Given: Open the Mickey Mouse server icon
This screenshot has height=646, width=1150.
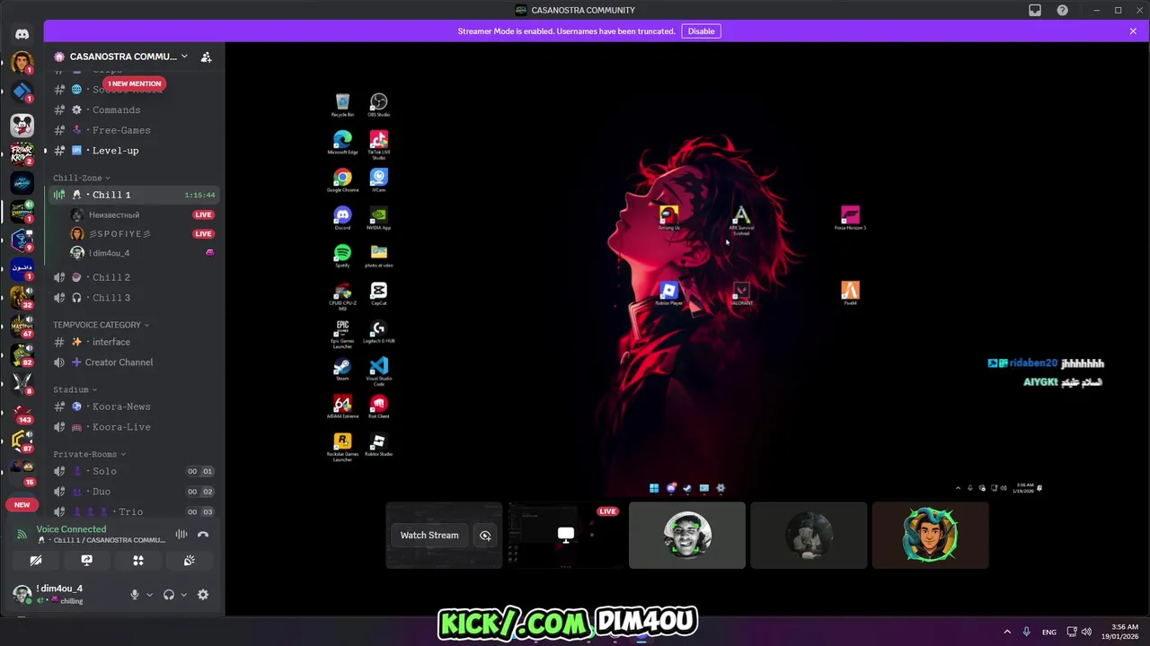Looking at the screenshot, I should (22, 124).
